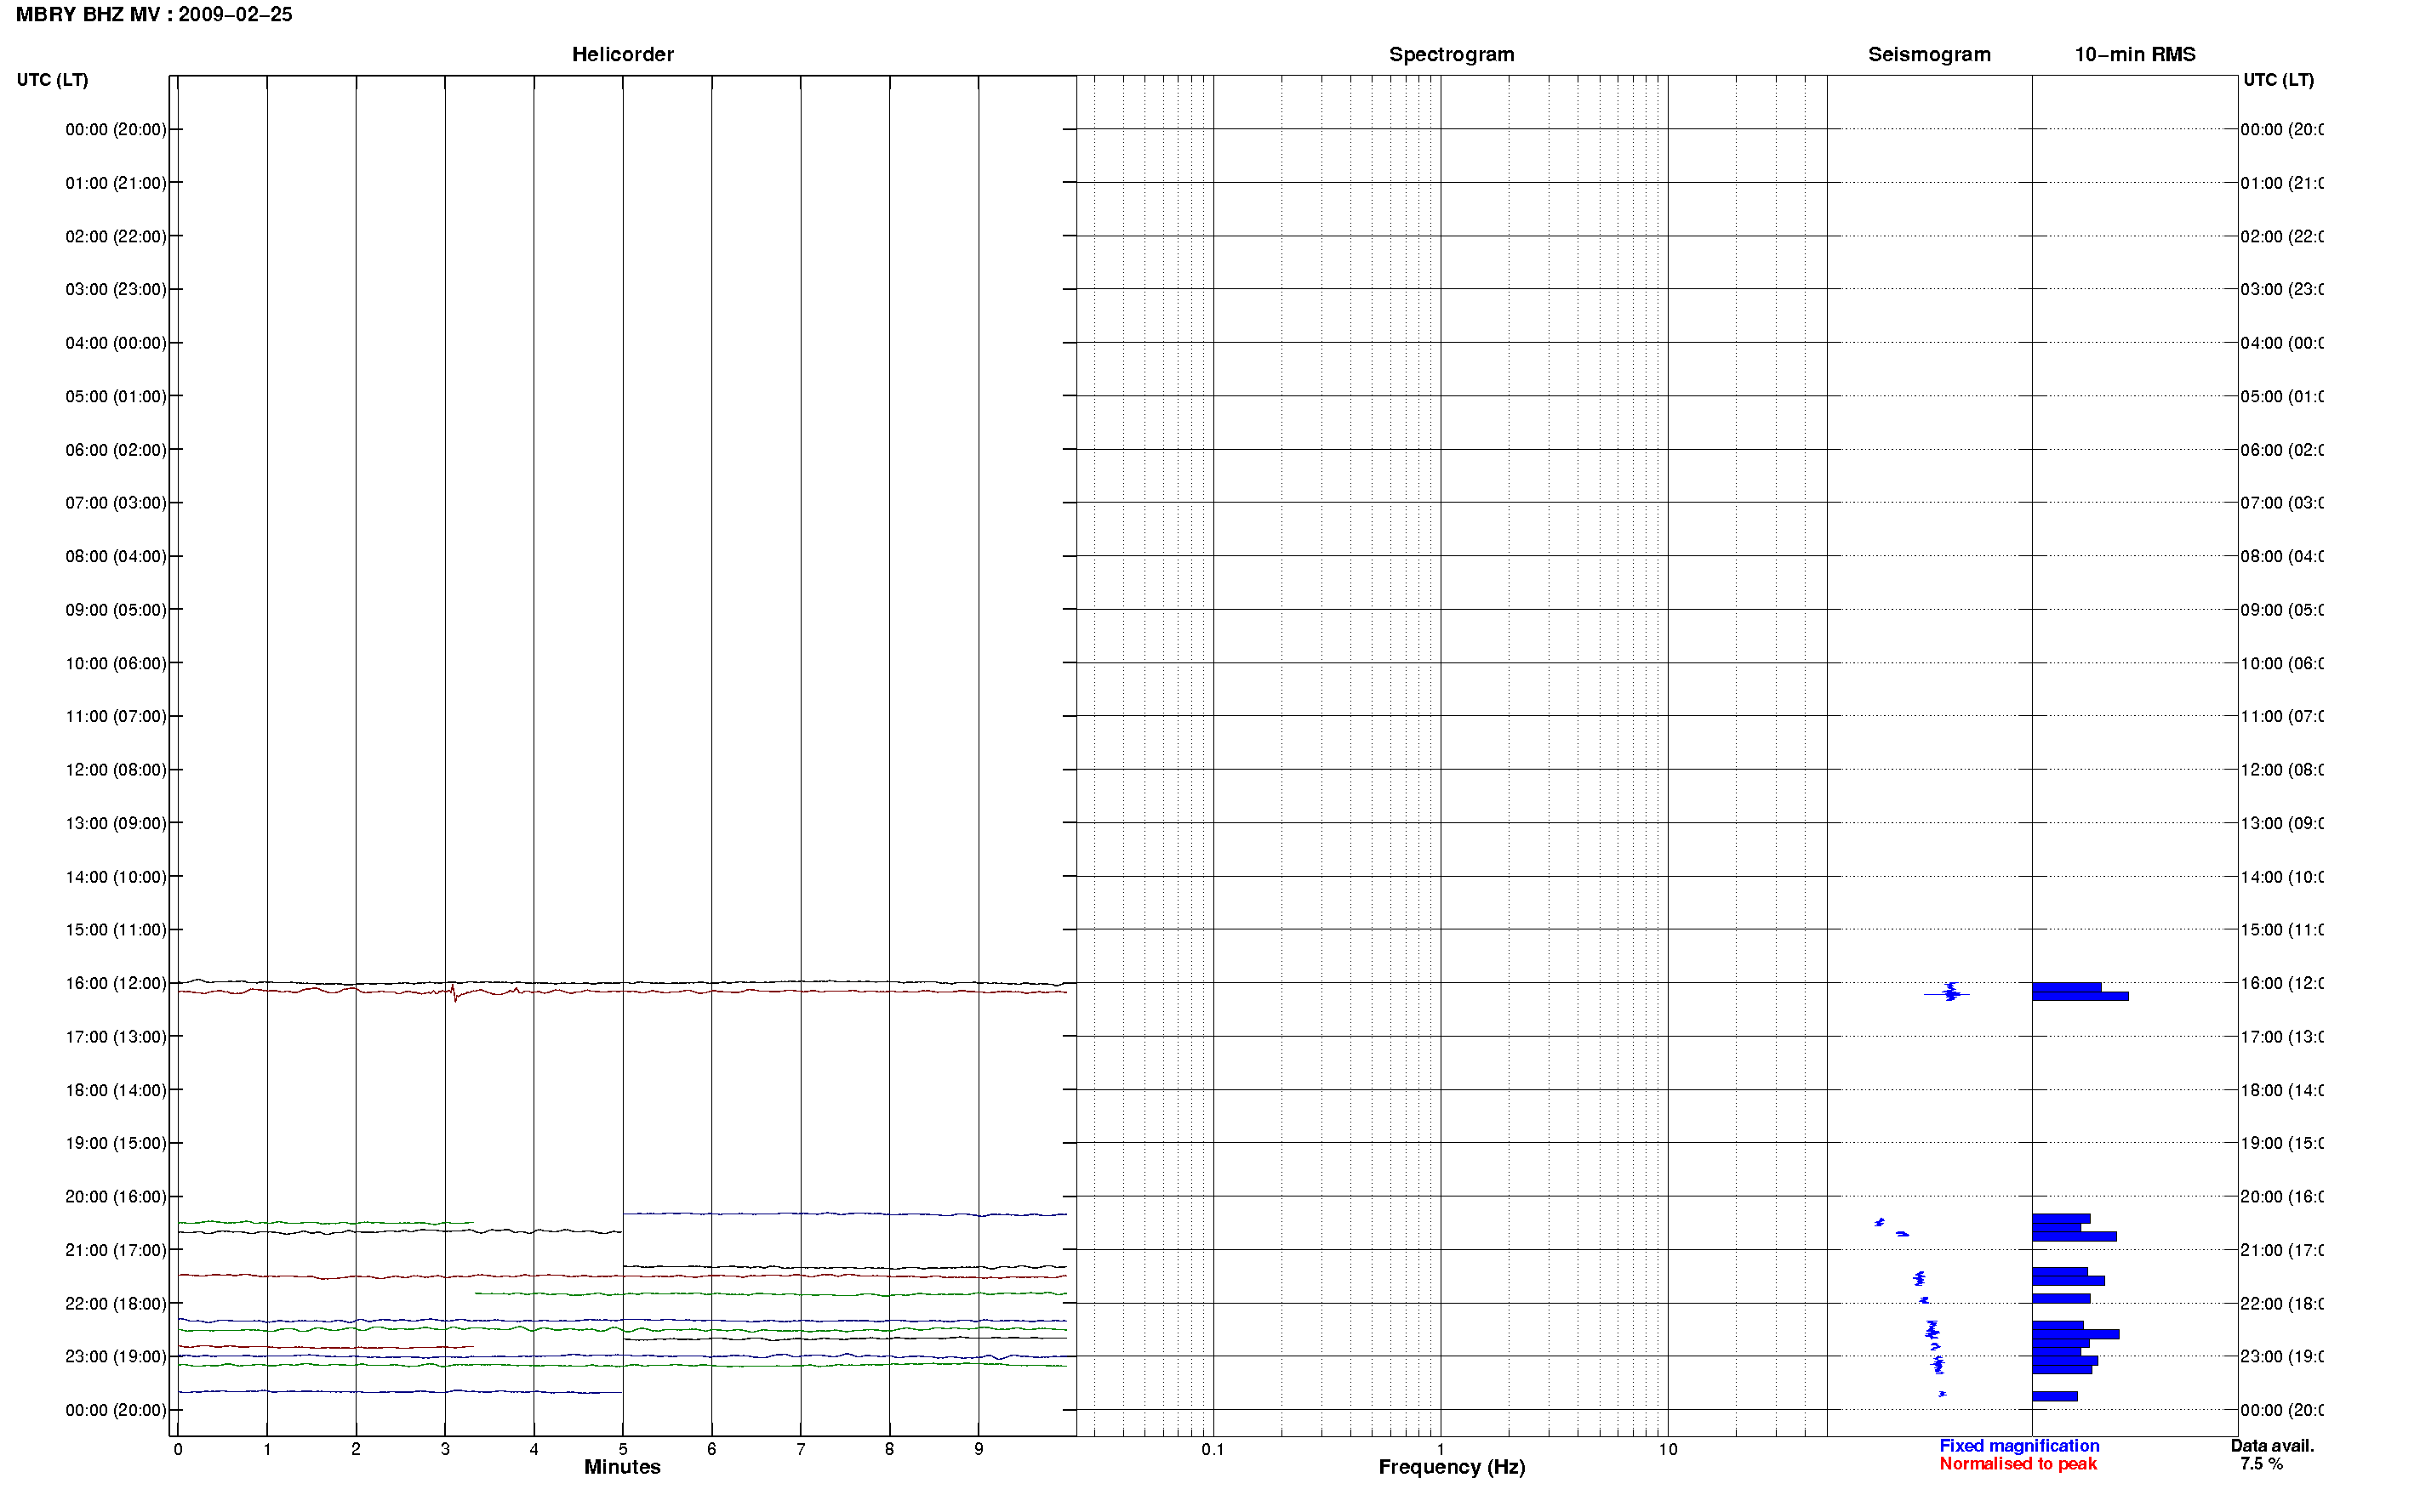2420x1512 pixels.
Task: Click the 'Helicorder' panel heading
Action: pyautogui.click(x=622, y=54)
